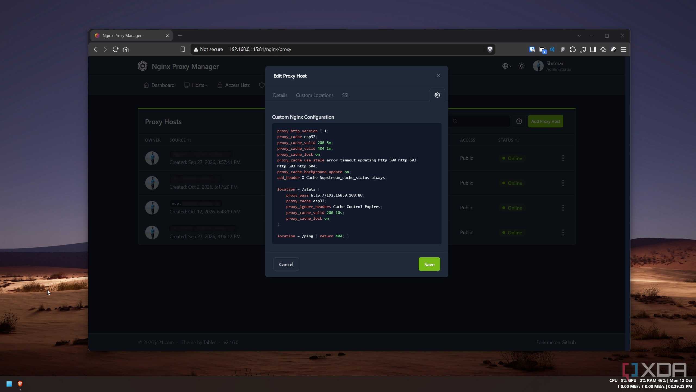Click the Add Proxy Host button
This screenshot has width=696, height=392.
pos(545,121)
